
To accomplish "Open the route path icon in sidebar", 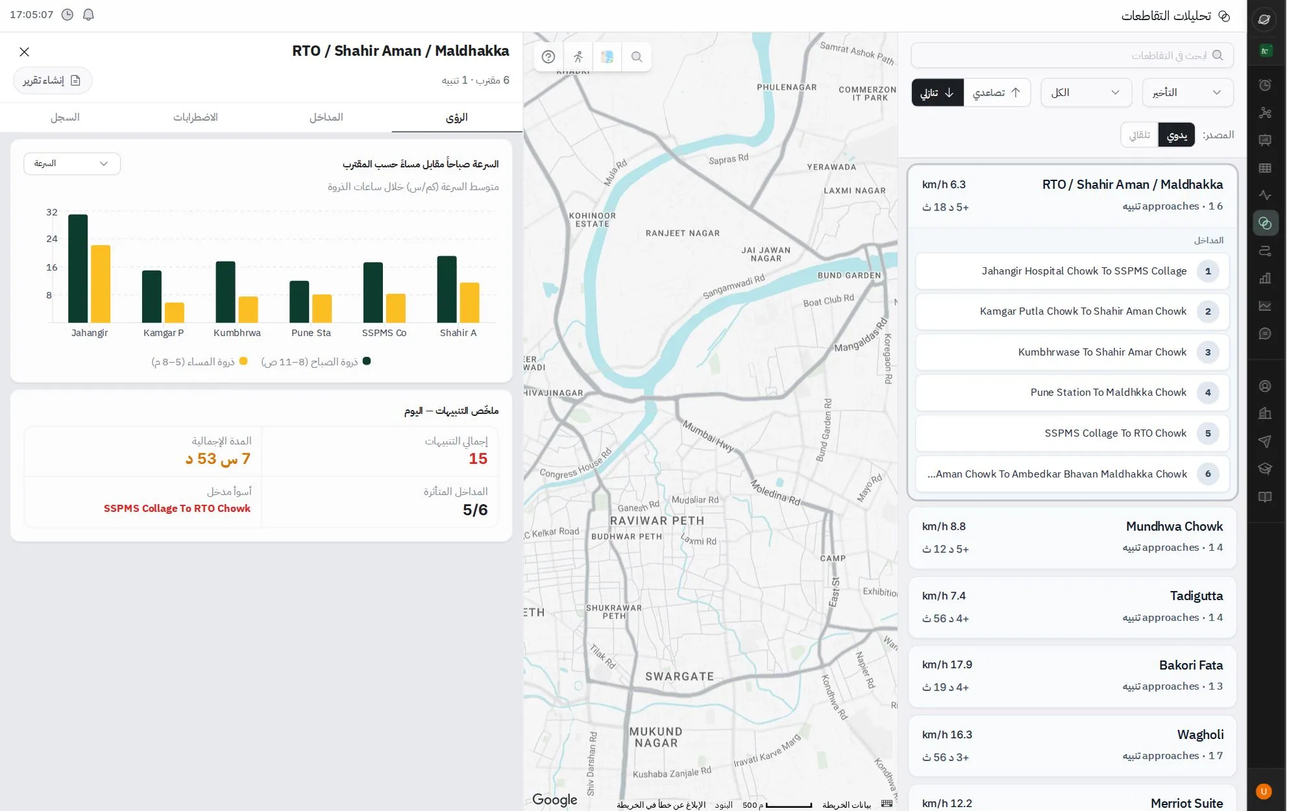I will 1264,251.
